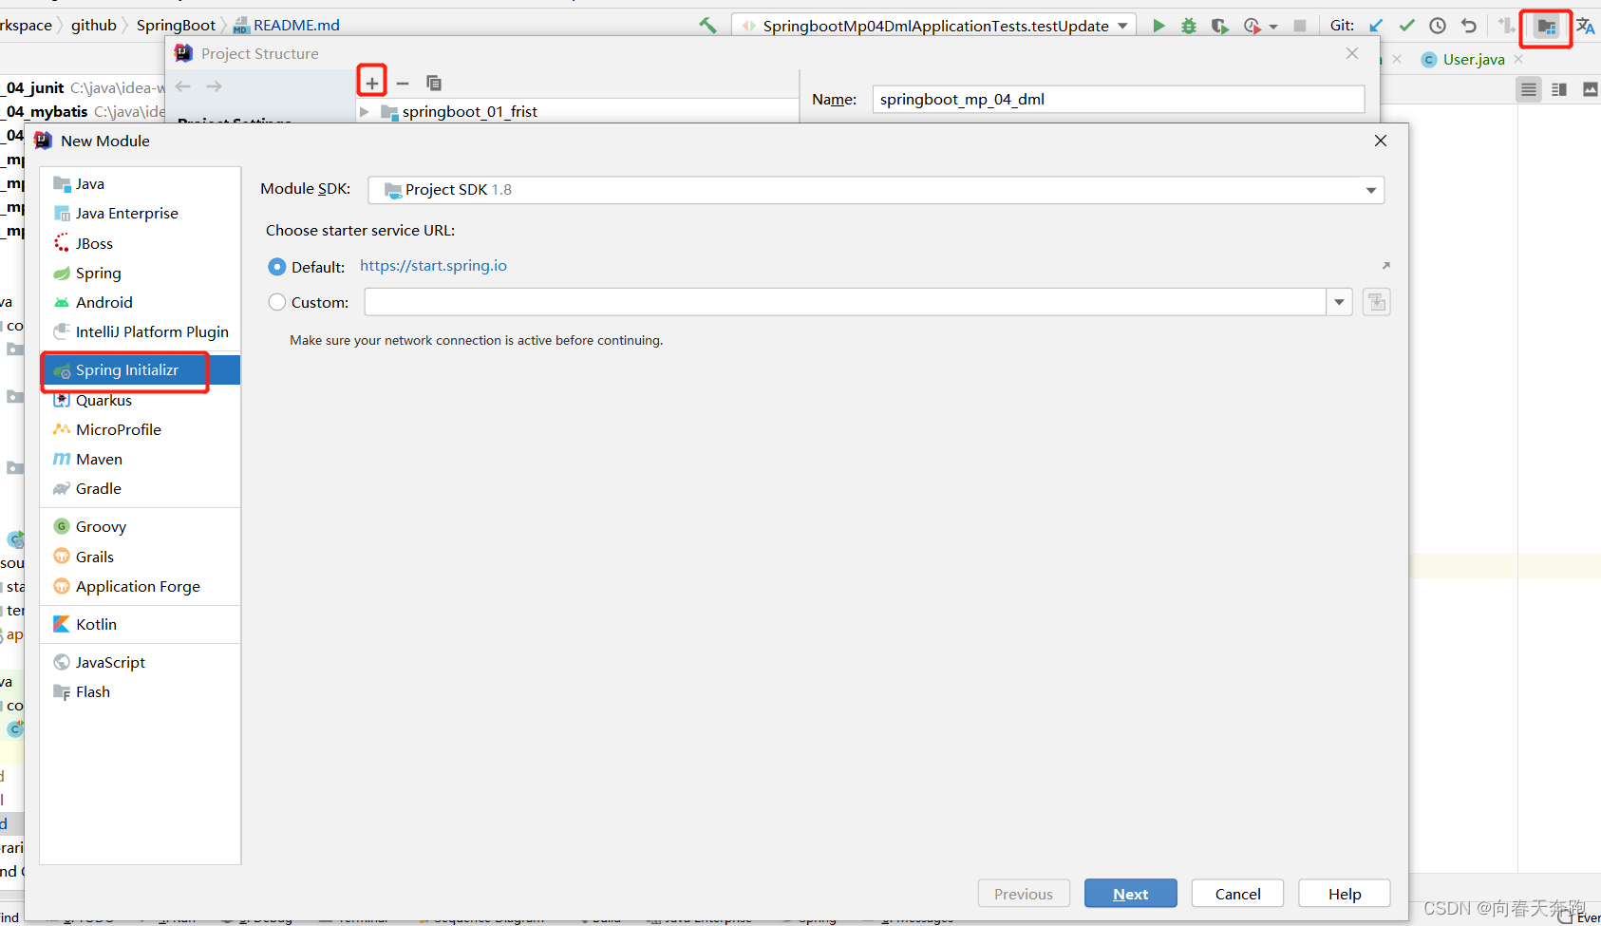Image resolution: width=1601 pixels, height=926 pixels.
Task: Select the Custom URL radio button
Action: pos(277,302)
